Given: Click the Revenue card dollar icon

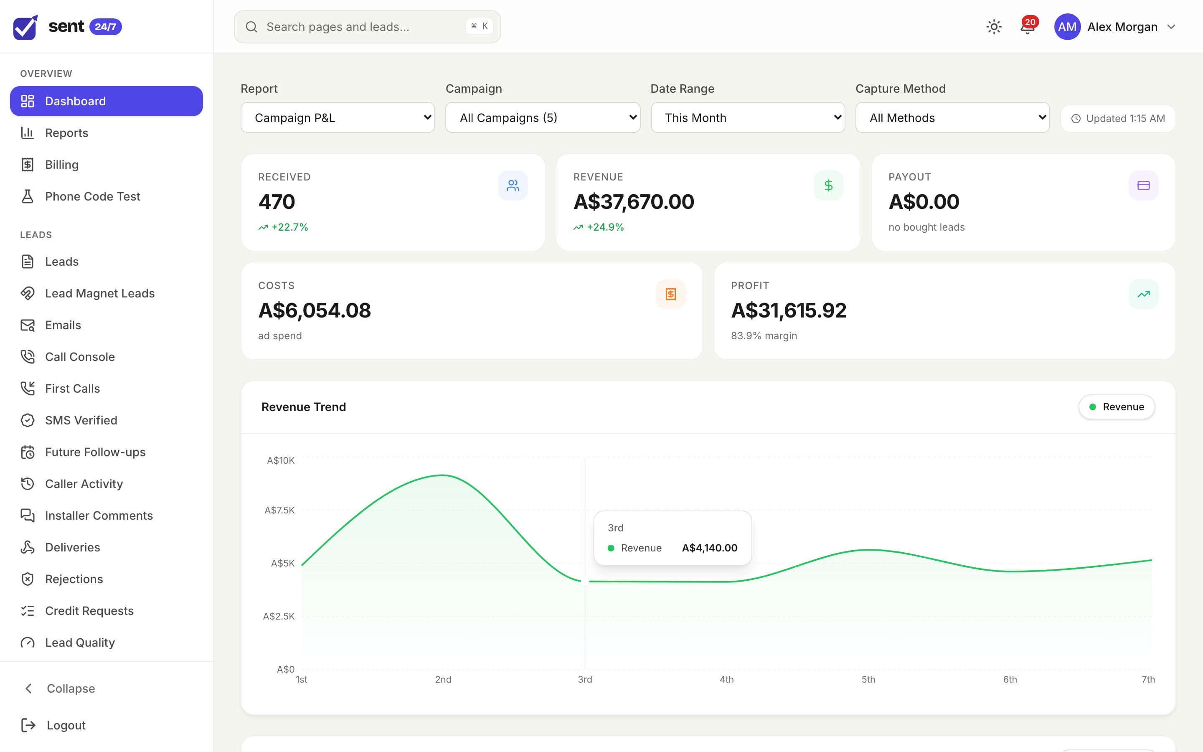Looking at the screenshot, I should tap(829, 185).
